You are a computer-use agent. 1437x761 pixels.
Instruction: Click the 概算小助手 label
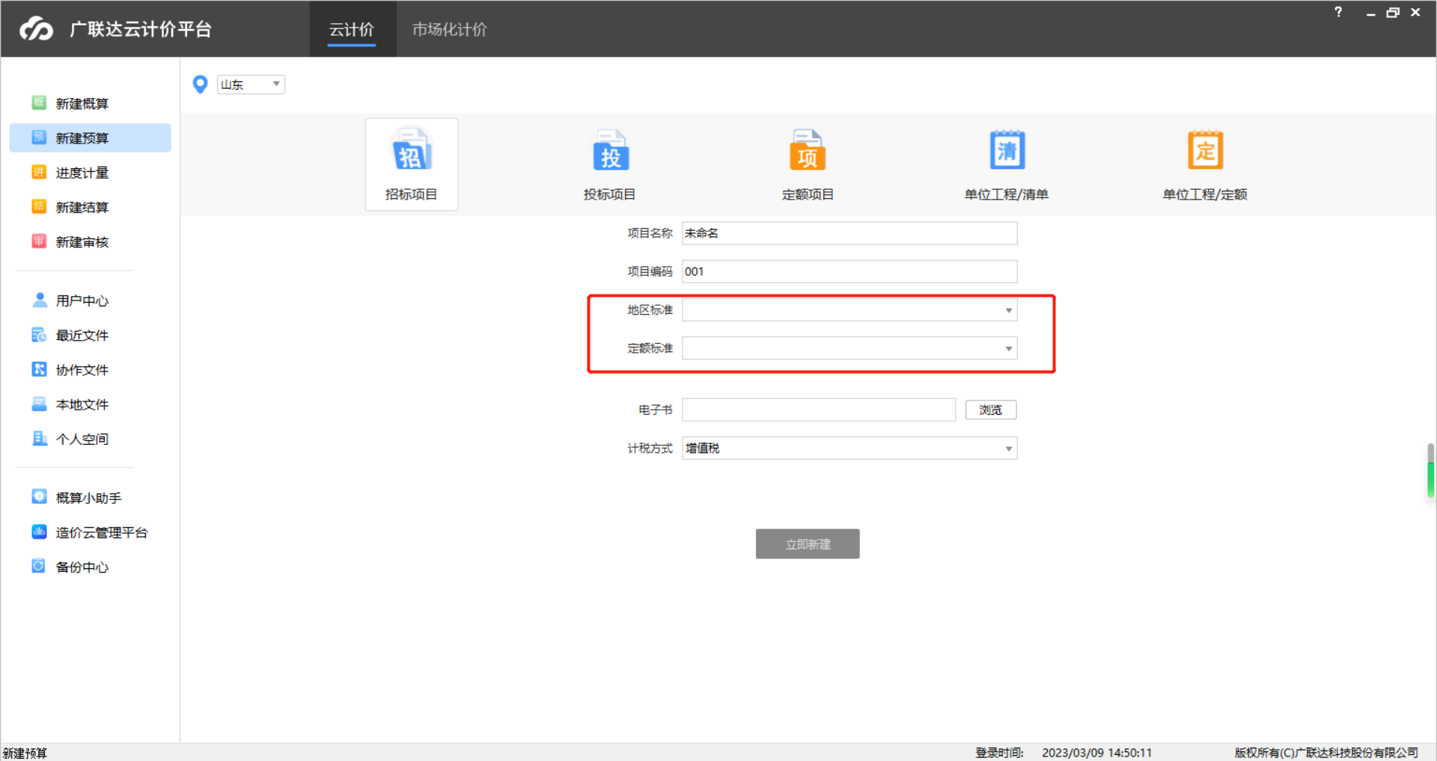pyautogui.click(x=88, y=498)
